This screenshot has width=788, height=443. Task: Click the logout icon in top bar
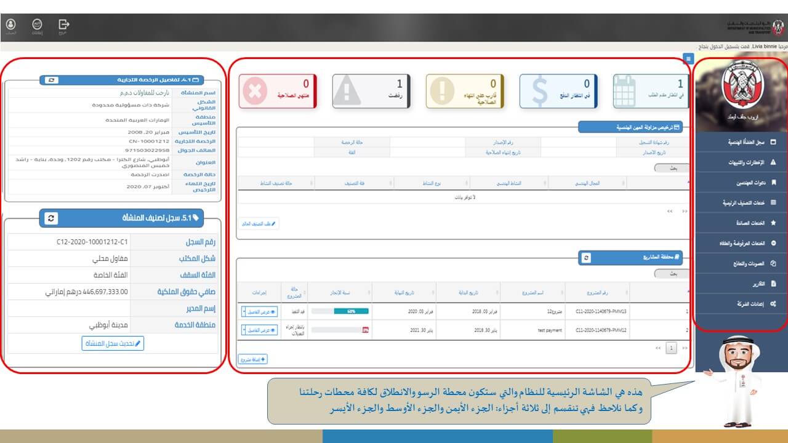pyautogui.click(x=63, y=24)
